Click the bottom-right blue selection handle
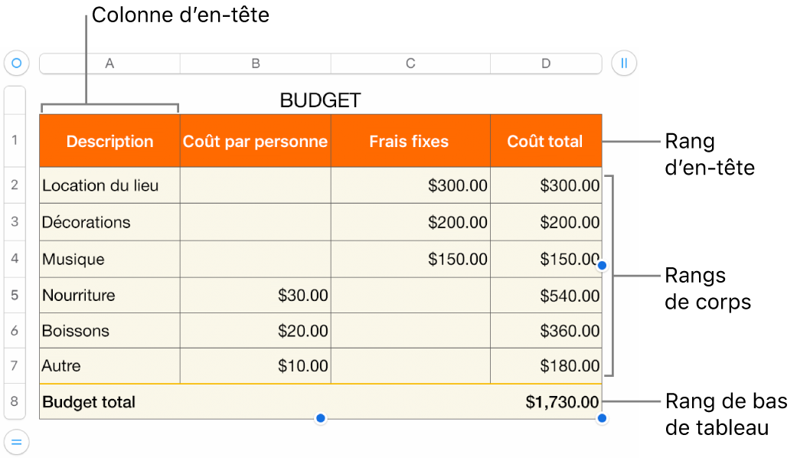The width and height of the screenshot is (797, 458). coord(603,418)
